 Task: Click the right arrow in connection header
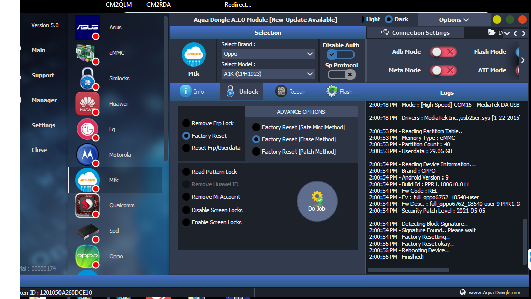click(x=524, y=33)
